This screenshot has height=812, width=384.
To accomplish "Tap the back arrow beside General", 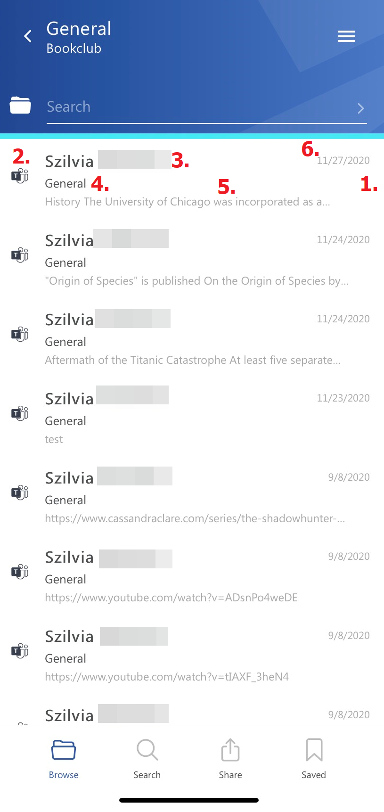I will (x=28, y=36).
